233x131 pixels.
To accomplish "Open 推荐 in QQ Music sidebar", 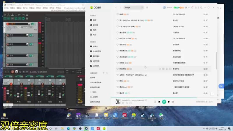I will 93,20.
